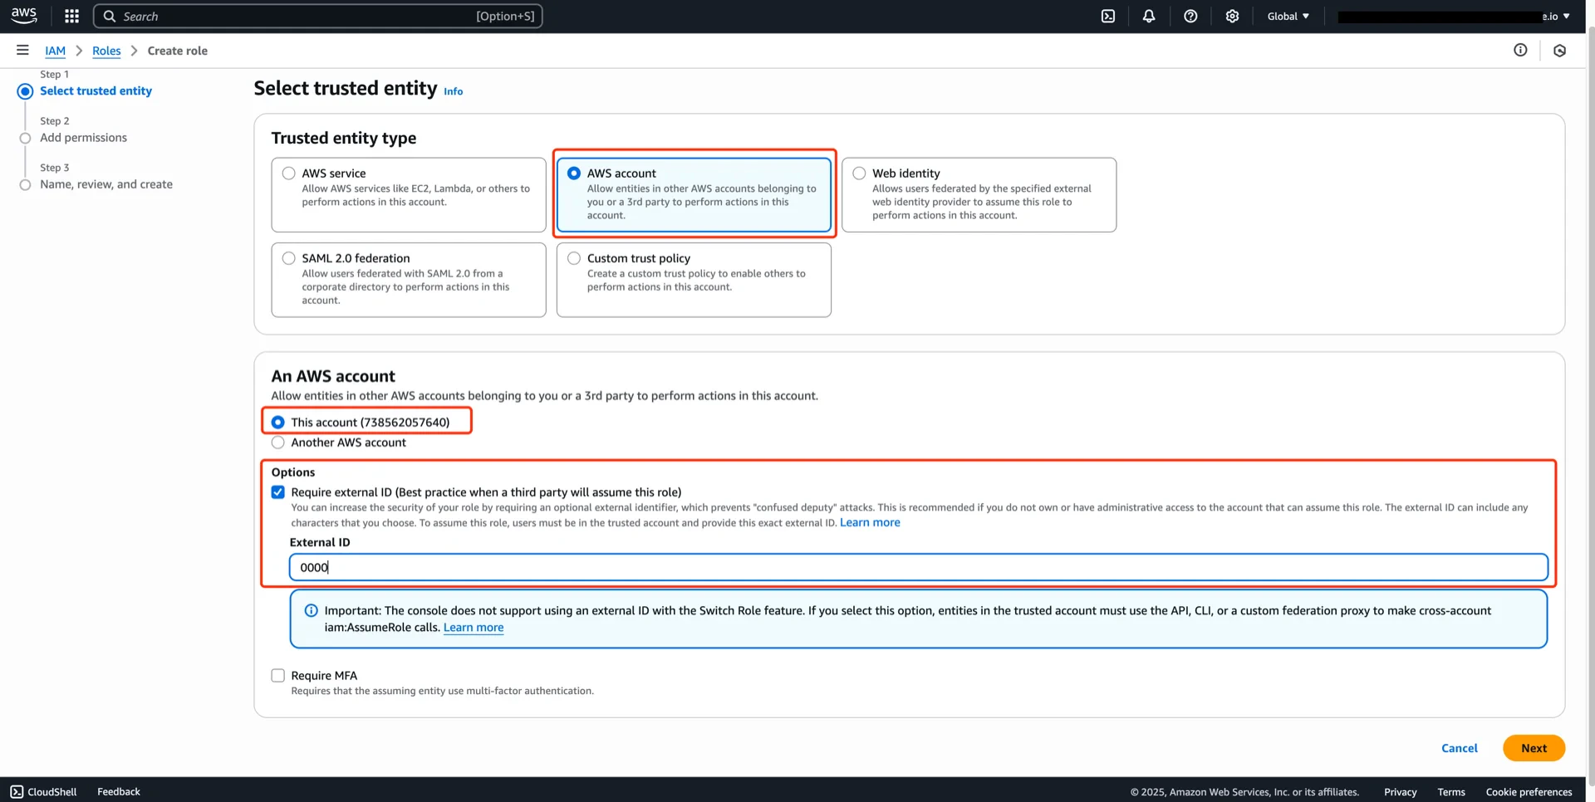Screen dimensions: 1595x802
Task: Open Cookie preferences in footer
Action: pos(1529,792)
